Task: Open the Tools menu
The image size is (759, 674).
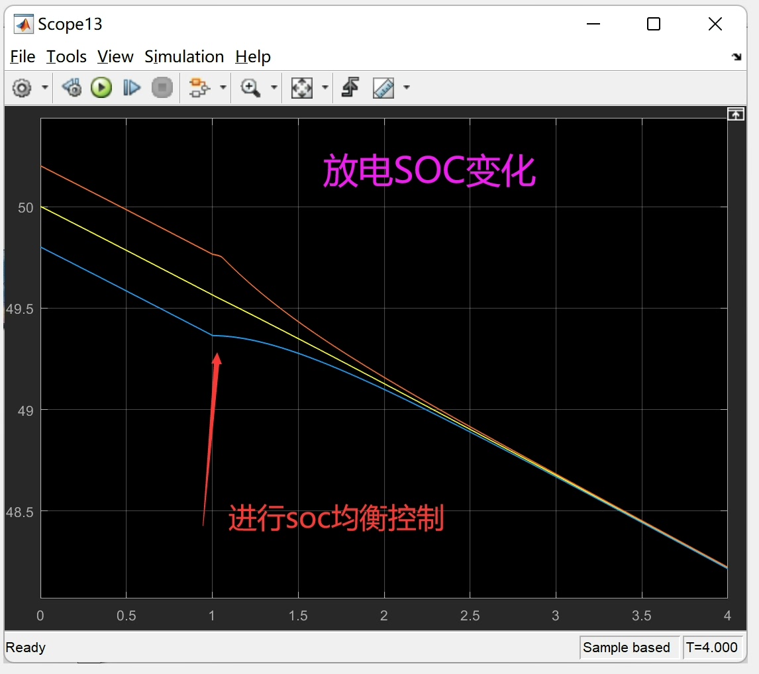Action: pyautogui.click(x=66, y=57)
